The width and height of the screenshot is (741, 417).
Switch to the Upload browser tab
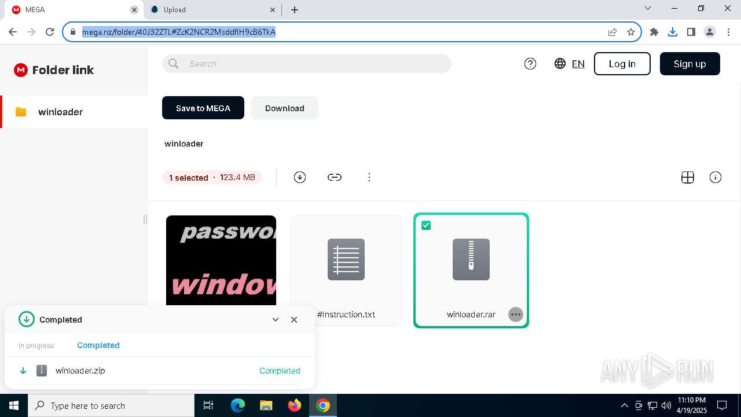(212, 10)
